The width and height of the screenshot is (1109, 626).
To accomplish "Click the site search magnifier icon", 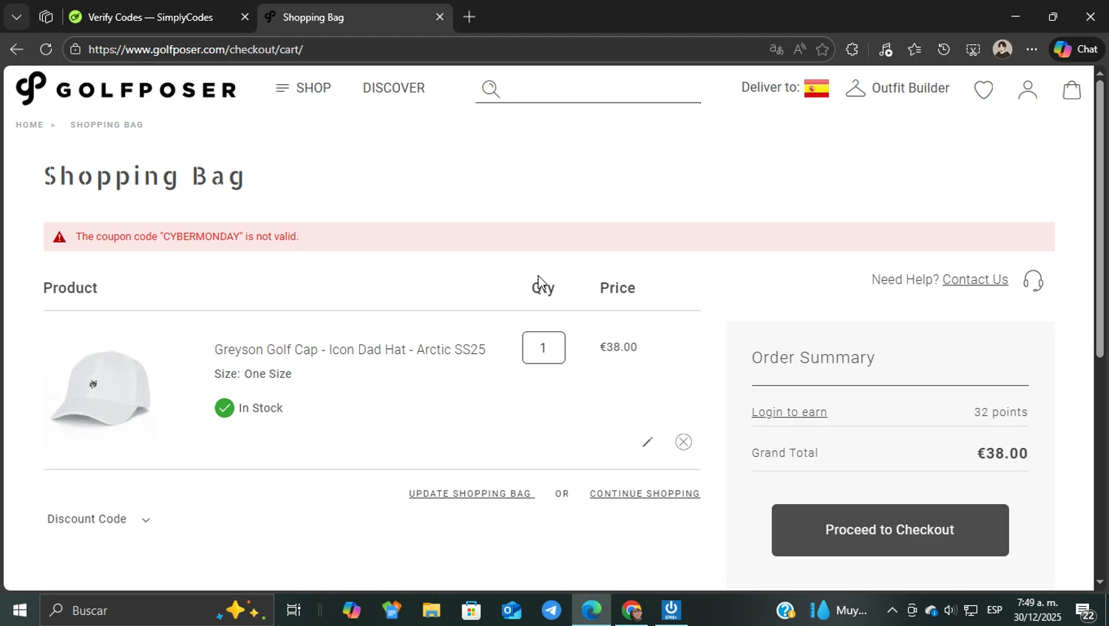I will pyautogui.click(x=491, y=89).
